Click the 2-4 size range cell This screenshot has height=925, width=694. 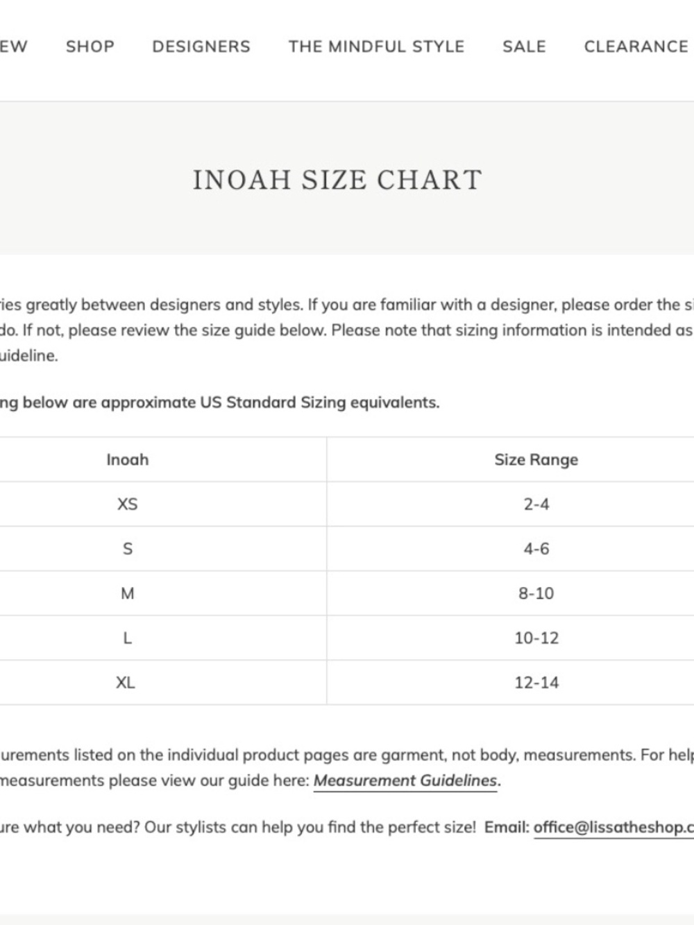536,504
